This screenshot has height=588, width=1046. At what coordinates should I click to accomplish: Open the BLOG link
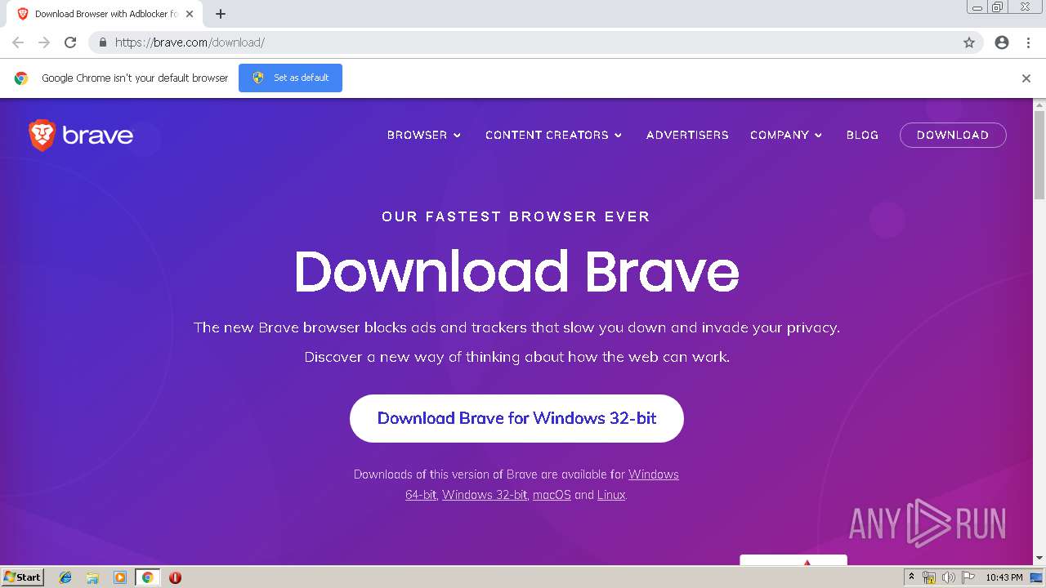coord(862,135)
